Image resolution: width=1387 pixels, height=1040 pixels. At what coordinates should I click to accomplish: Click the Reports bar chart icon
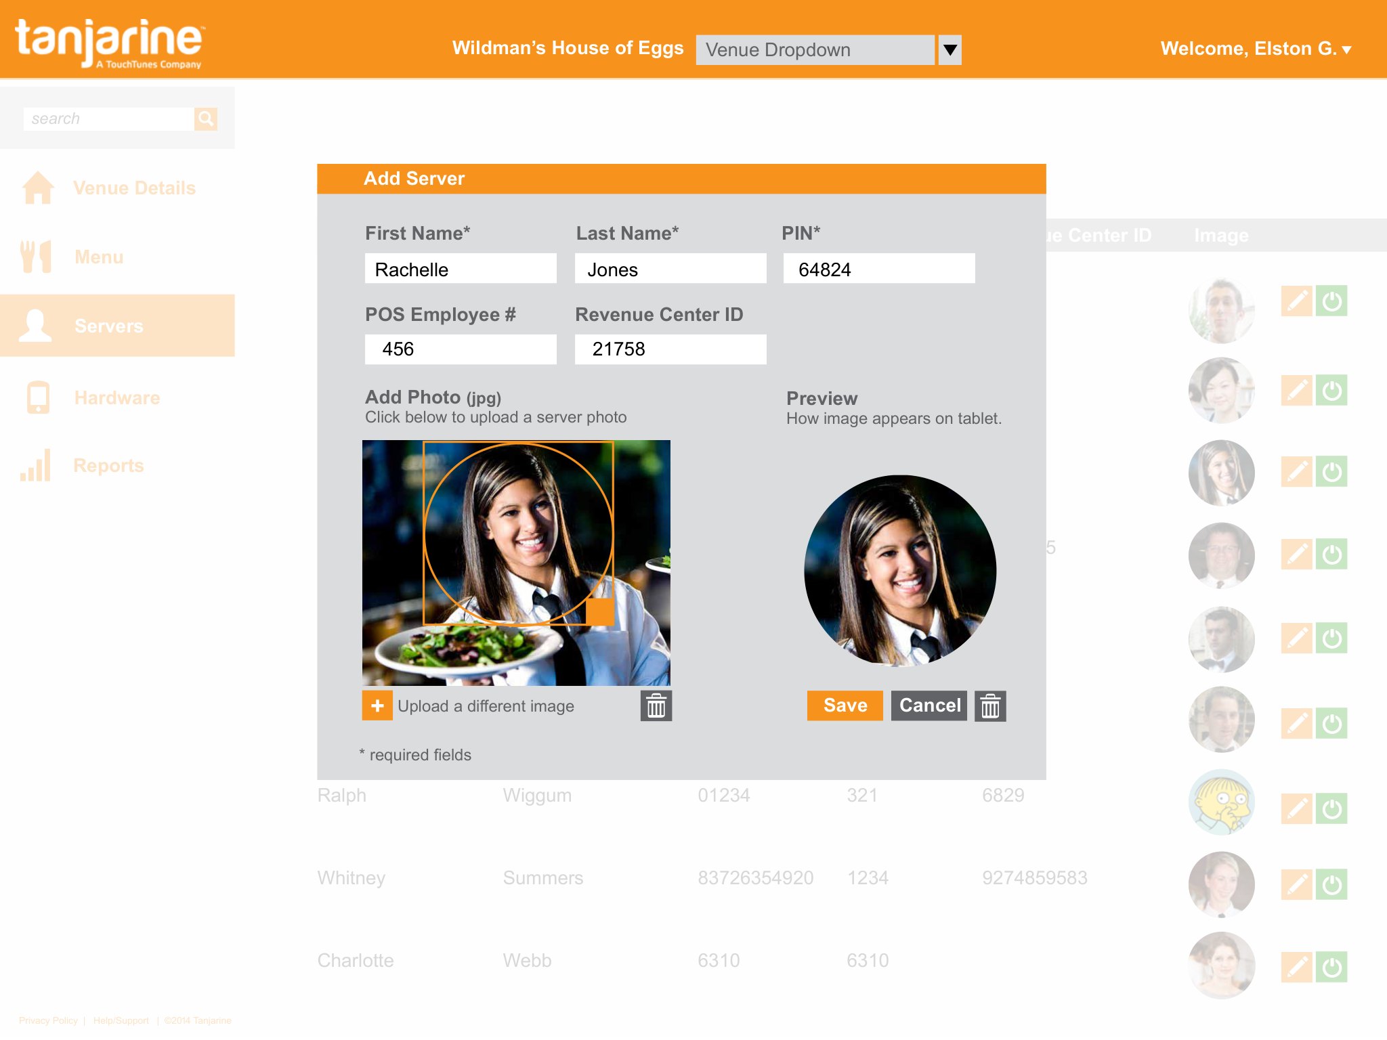pos(35,465)
